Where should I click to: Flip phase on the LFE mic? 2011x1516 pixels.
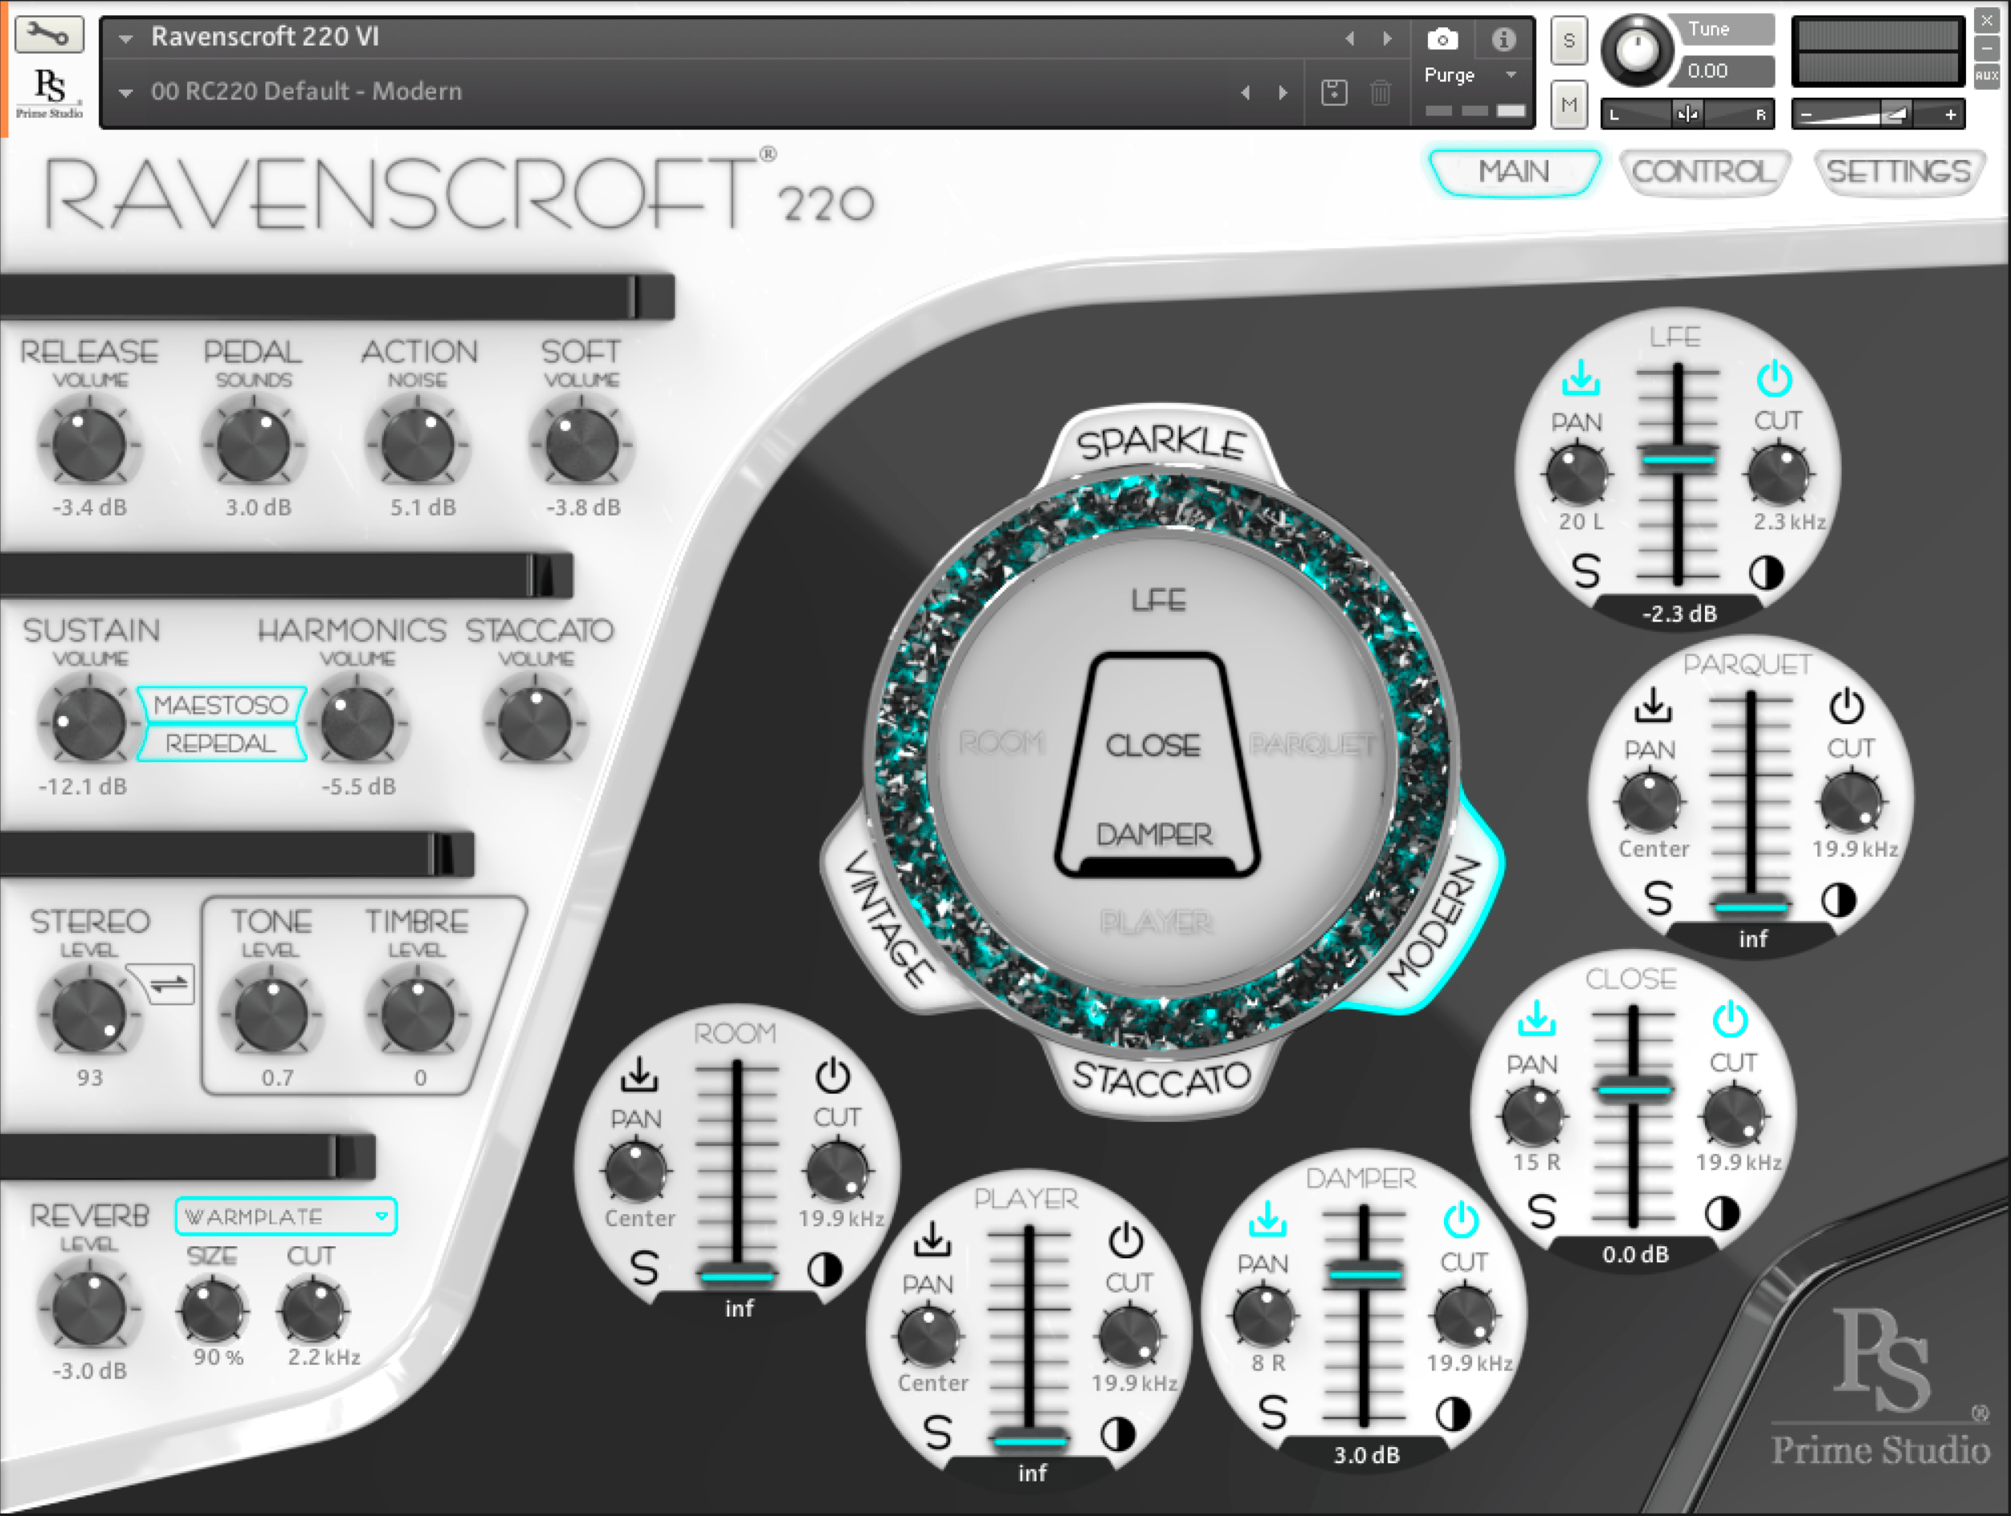tap(1766, 573)
